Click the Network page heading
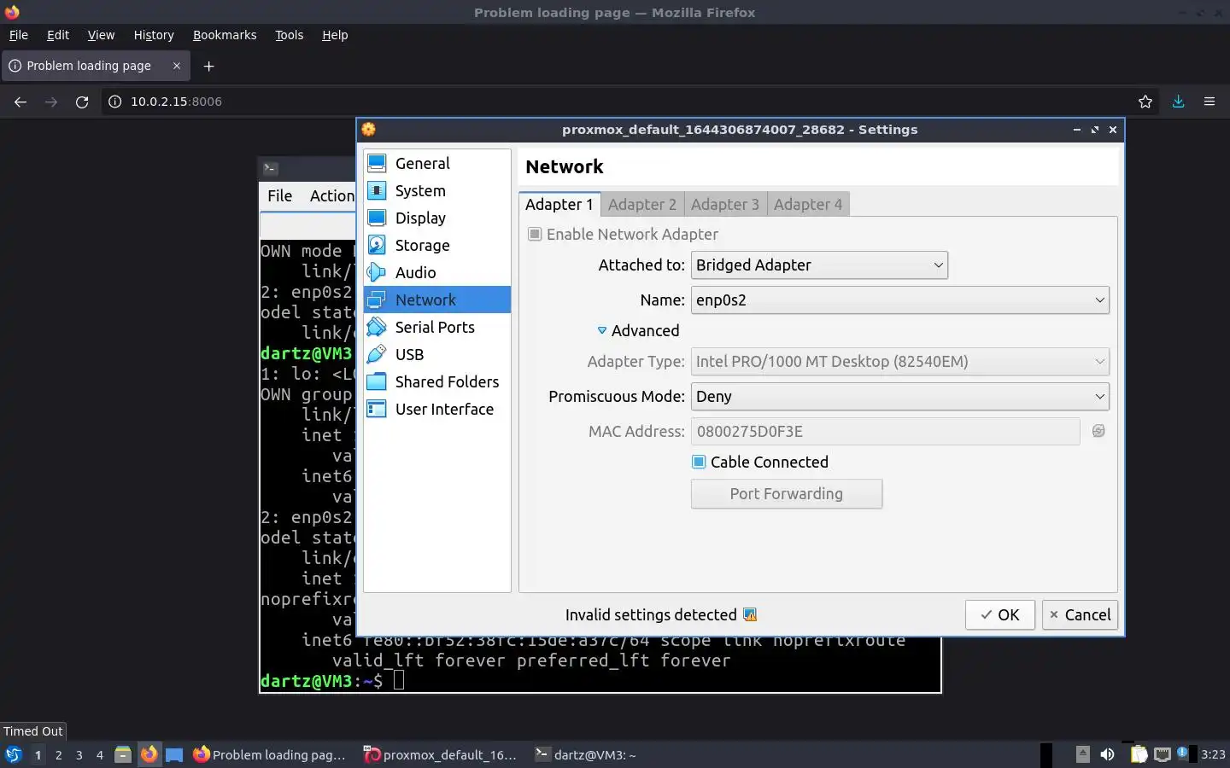 click(565, 166)
